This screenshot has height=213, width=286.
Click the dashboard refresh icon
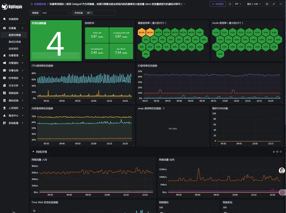click(x=230, y=4)
